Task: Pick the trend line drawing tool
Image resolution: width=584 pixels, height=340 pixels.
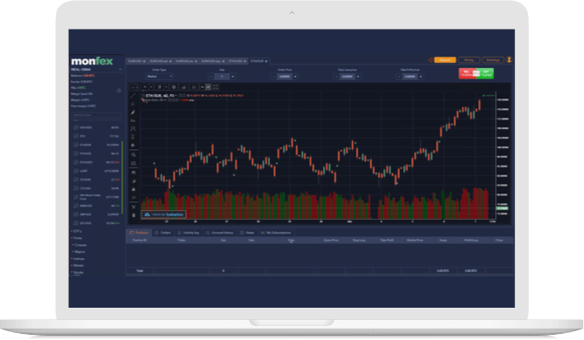Action: coord(133,96)
